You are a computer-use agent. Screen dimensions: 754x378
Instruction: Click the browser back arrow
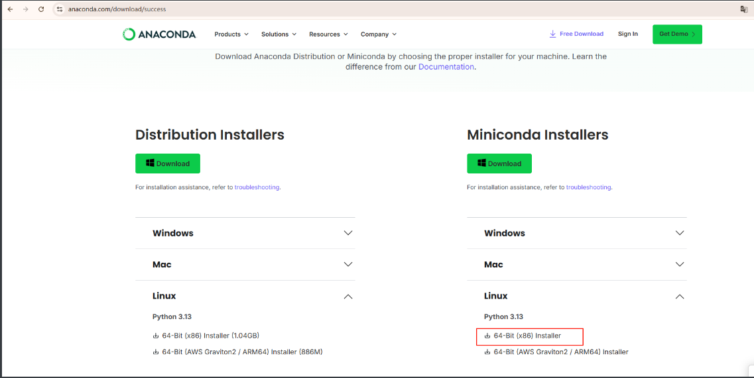(10, 9)
